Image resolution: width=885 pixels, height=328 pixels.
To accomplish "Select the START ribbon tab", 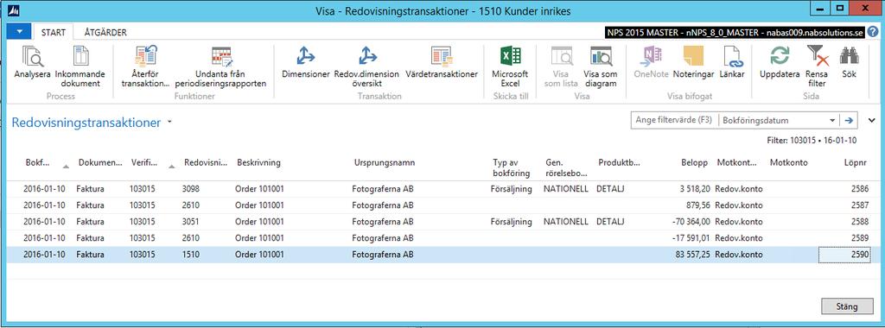I will tap(53, 33).
